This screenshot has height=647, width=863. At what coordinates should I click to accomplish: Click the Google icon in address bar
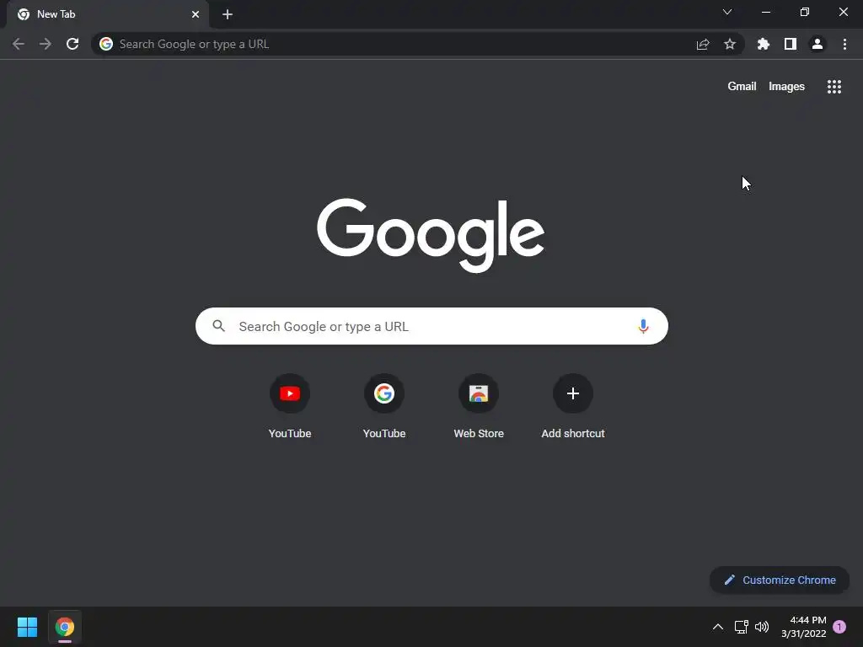106,44
